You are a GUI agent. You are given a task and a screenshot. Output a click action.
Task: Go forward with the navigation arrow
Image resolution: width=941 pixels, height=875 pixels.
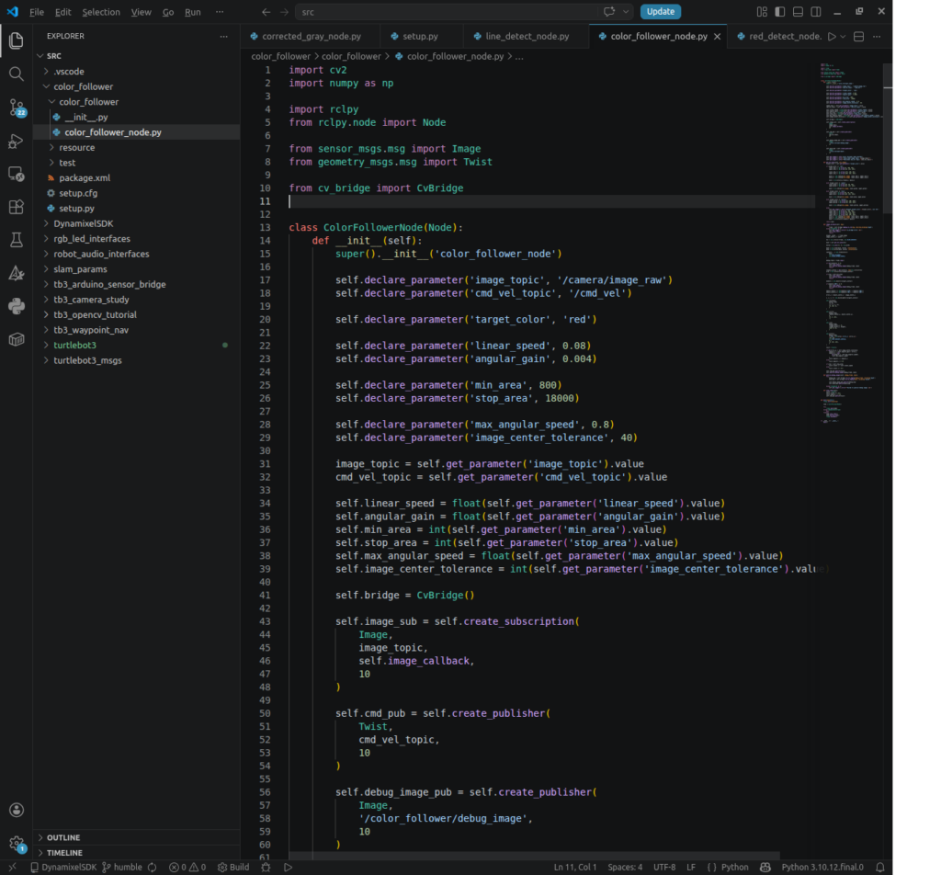coord(284,11)
